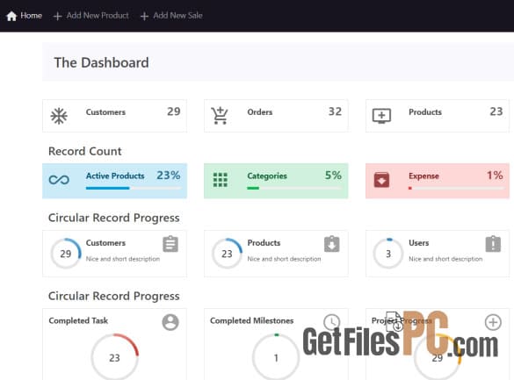Select the Active Products label
Viewport: 514px width, 380px height.
tap(115, 176)
